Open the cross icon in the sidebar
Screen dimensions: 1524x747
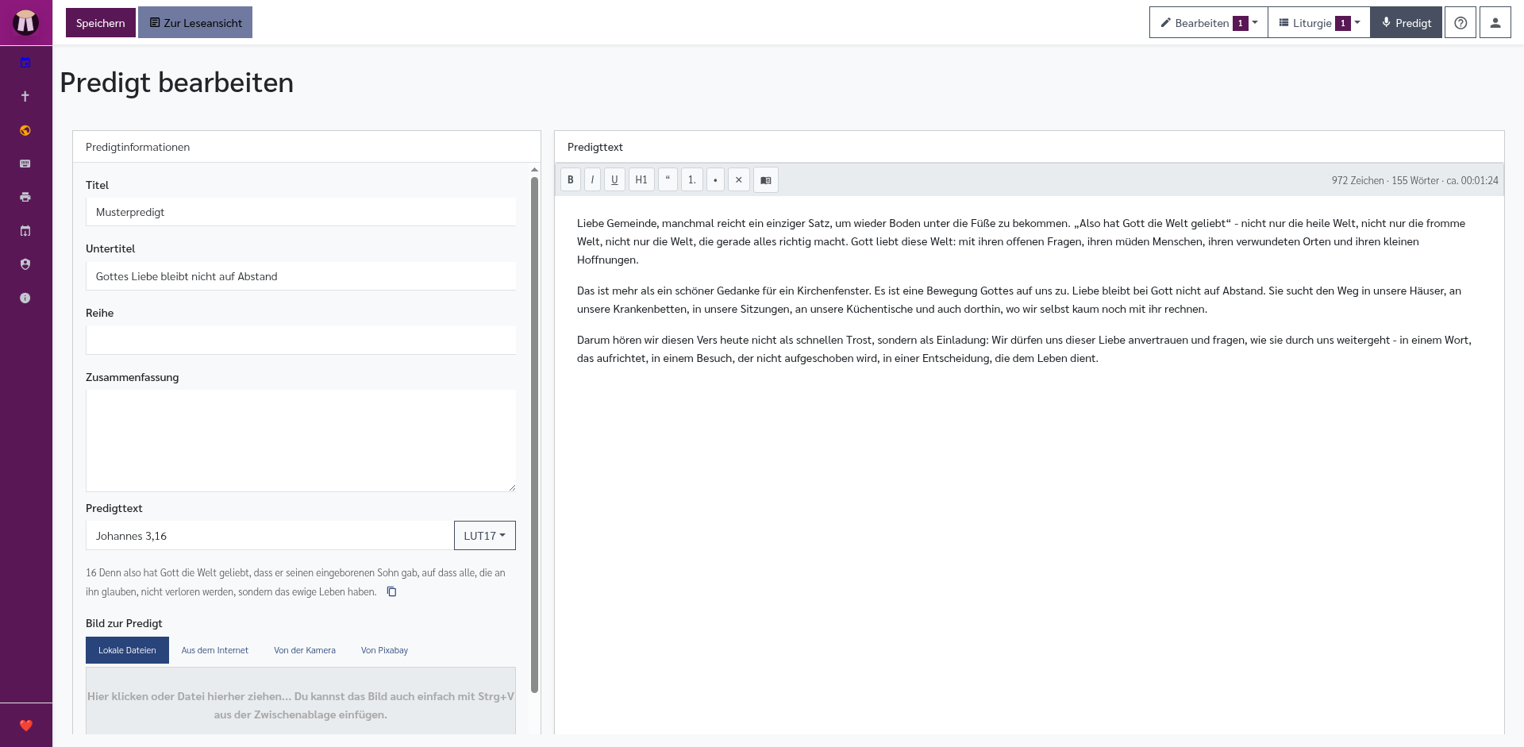click(x=25, y=96)
